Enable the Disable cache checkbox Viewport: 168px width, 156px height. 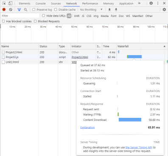tap(56, 9)
